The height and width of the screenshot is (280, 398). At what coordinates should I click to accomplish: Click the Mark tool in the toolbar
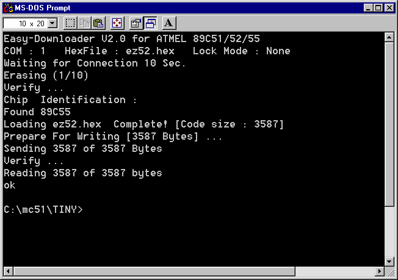click(x=70, y=23)
